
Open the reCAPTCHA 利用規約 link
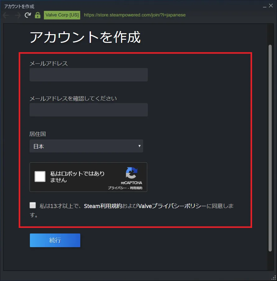[136, 188]
